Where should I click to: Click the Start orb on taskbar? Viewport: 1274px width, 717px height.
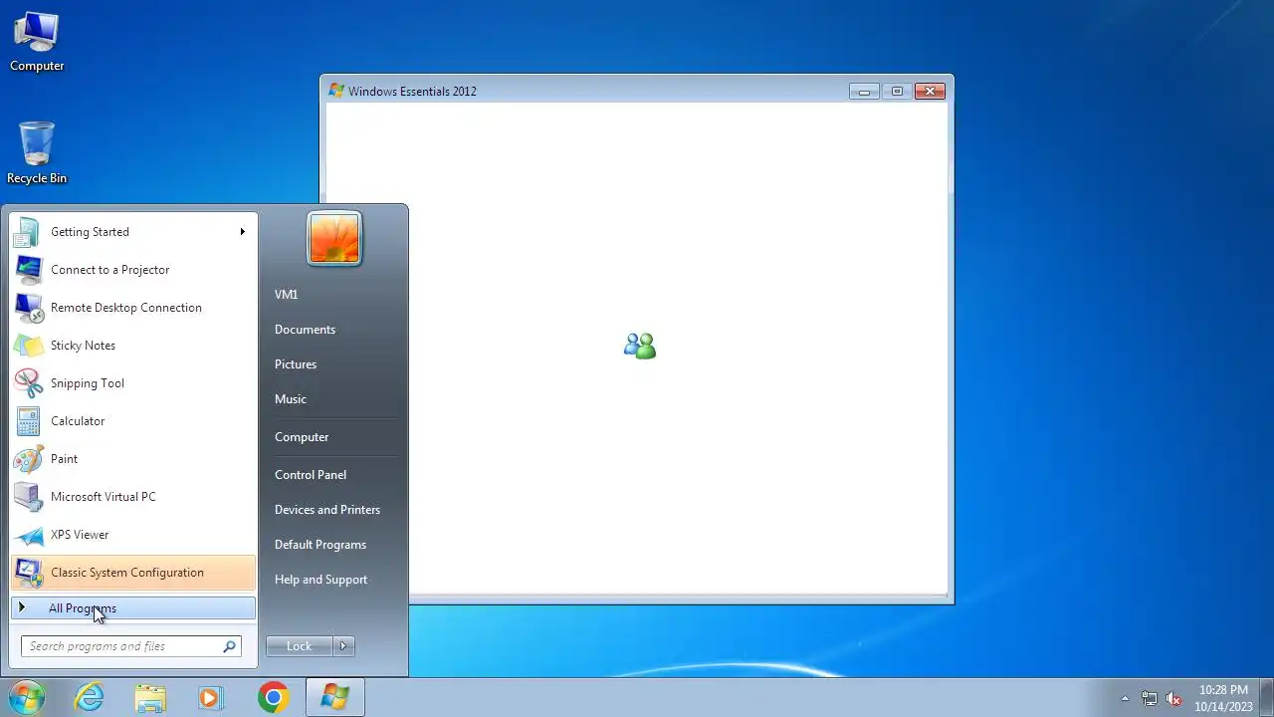point(27,698)
